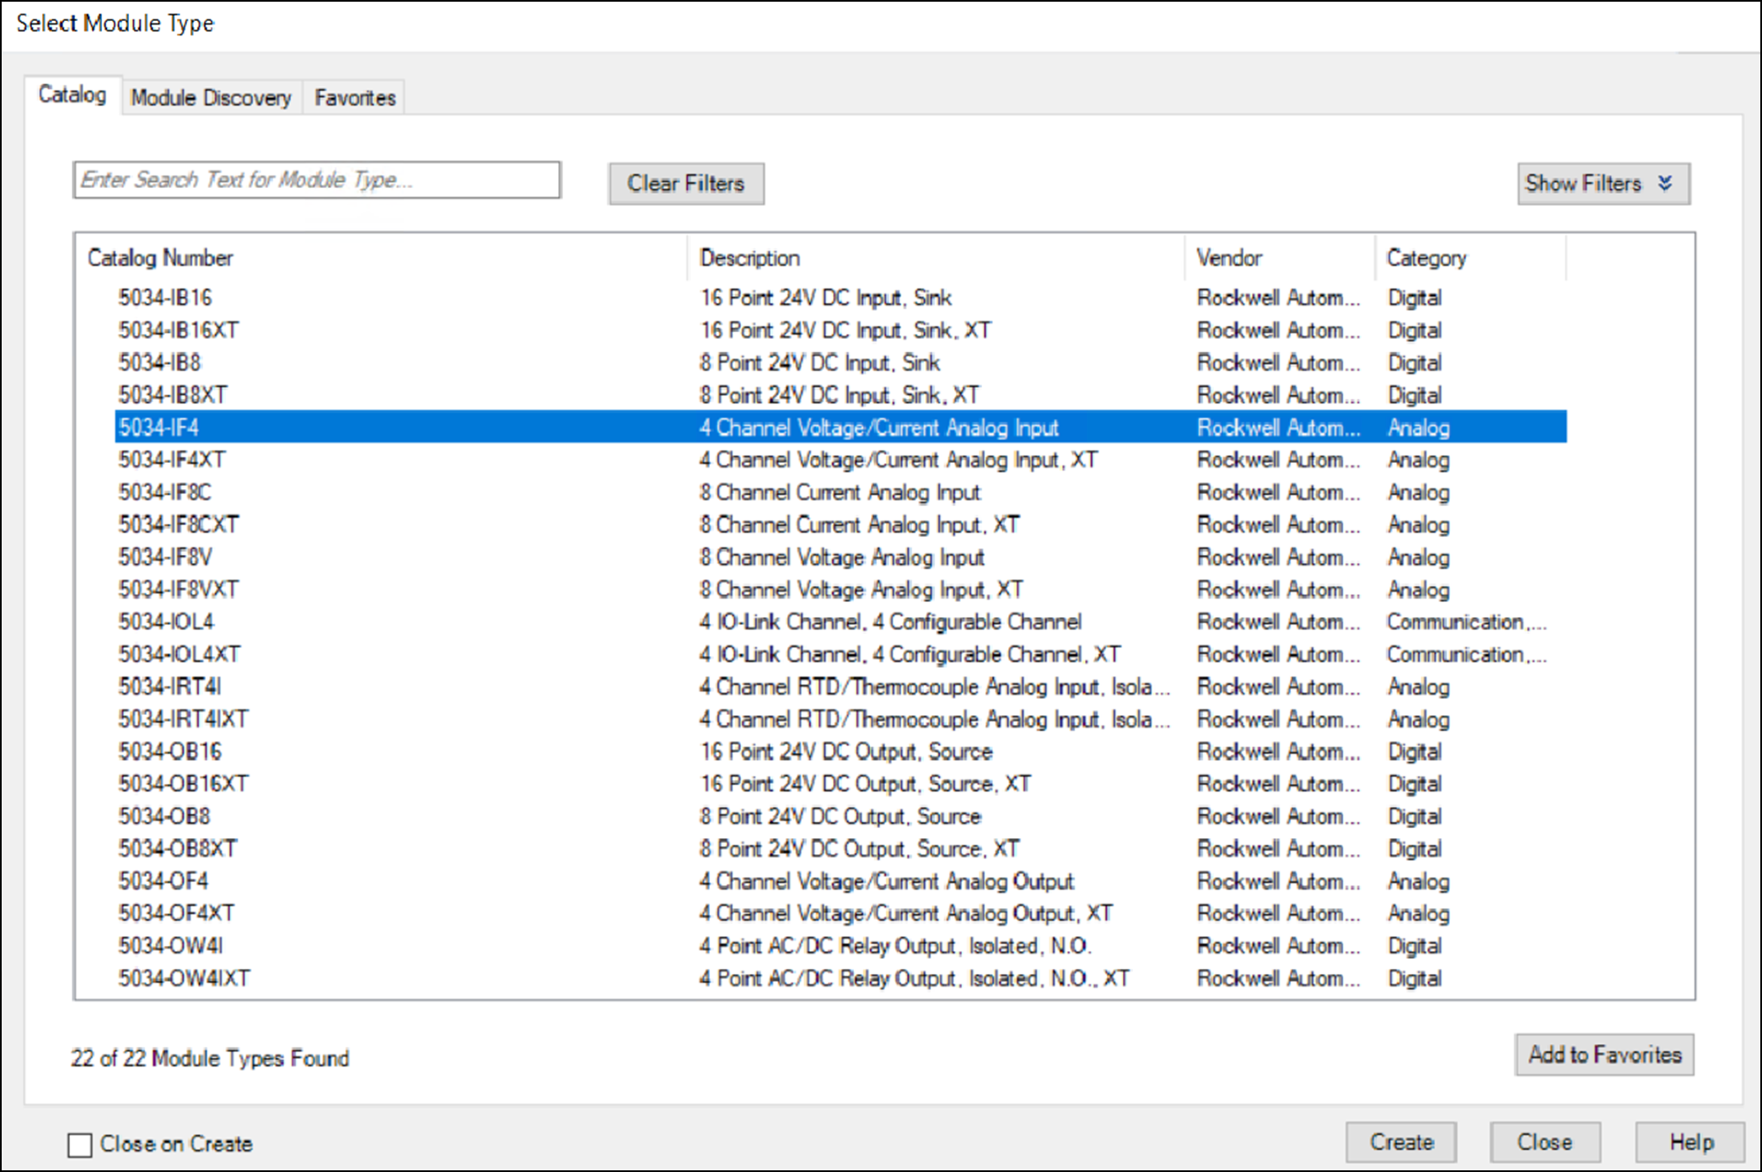1762x1172 pixels.
Task: Select module 5034-IB16XT
Action: [x=841, y=331]
